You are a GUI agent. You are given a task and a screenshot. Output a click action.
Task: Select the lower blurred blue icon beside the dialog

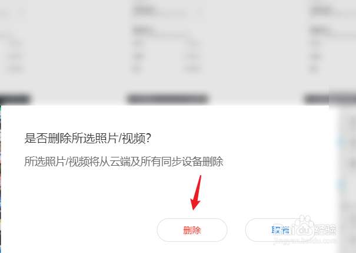341,184
